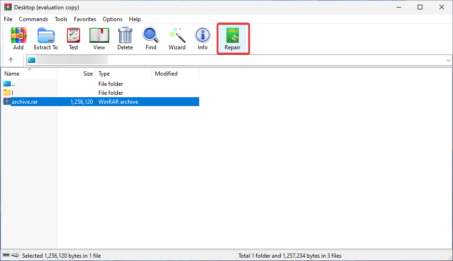Click 'Selected 1,256,120 bytes in 1 file' status
This screenshot has width=453, height=261.
62,255
